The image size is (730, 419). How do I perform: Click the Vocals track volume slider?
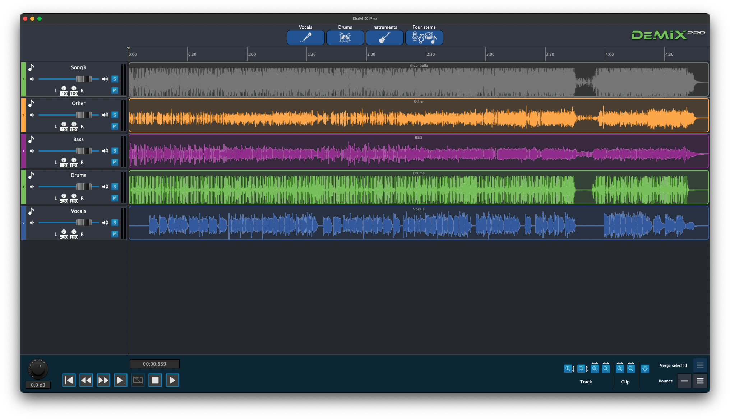[x=69, y=223]
